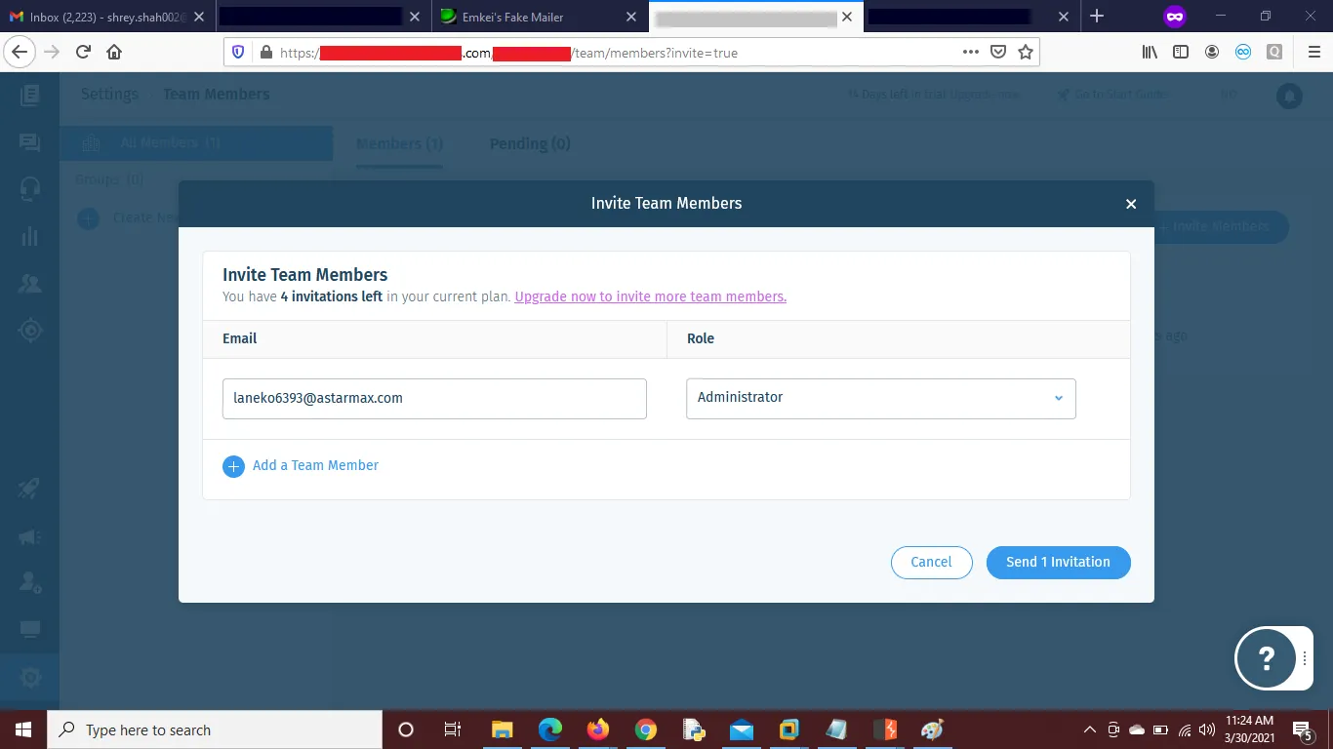Screen dimensions: 1333x749
Task: Open Firefox library icon in toolbar
Action: 1150,53
